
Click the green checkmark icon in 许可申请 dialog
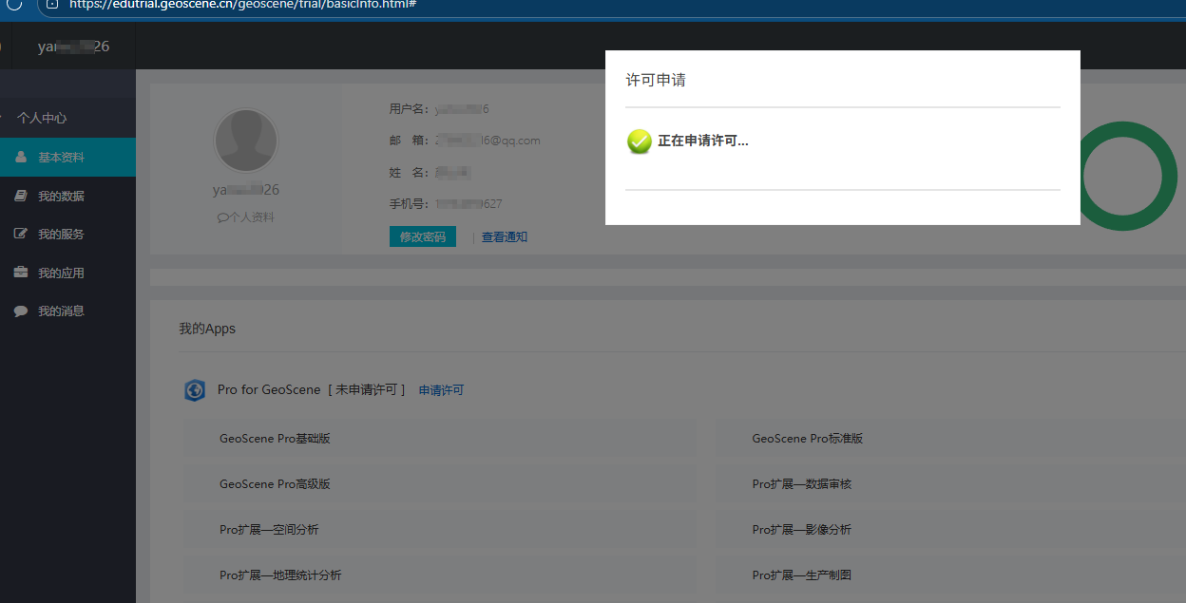click(640, 141)
